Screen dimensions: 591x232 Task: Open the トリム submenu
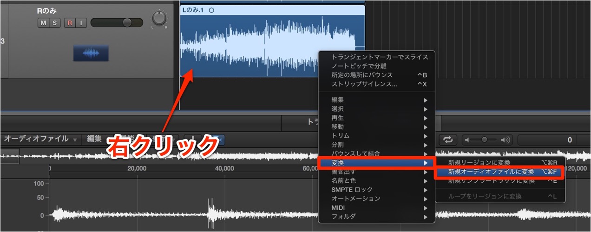point(377,136)
